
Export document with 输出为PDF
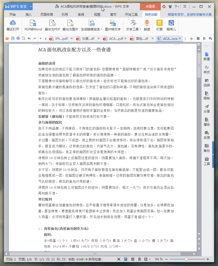tap(52, 25)
